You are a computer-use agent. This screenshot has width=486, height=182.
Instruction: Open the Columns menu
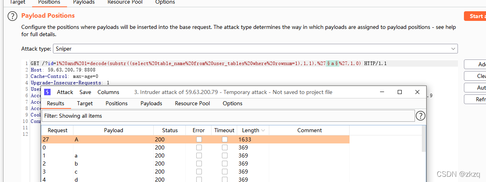(x=108, y=92)
